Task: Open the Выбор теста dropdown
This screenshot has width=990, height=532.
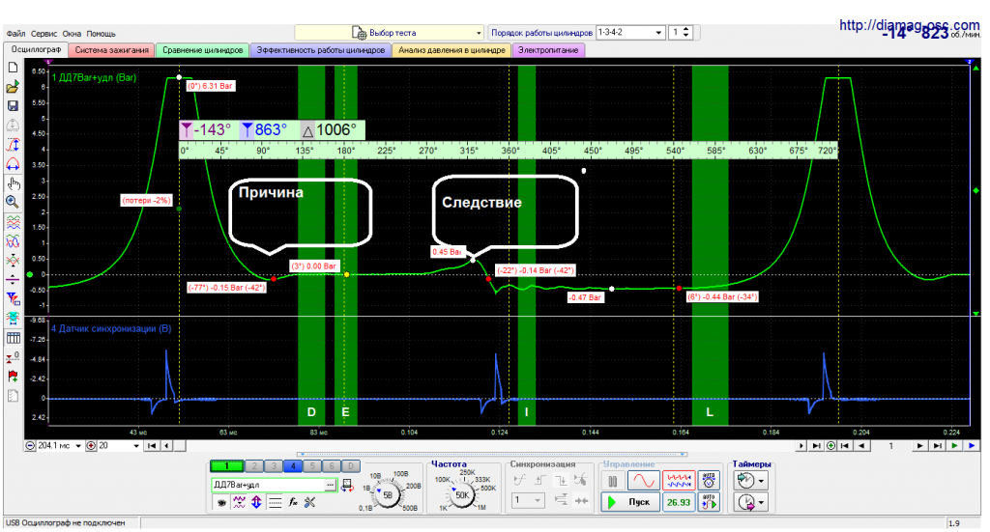Action: (390, 32)
